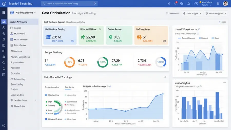This screenshot has height=130, width=231.
Task: Click the Comallyries sidebar icon
Action: (12, 106)
